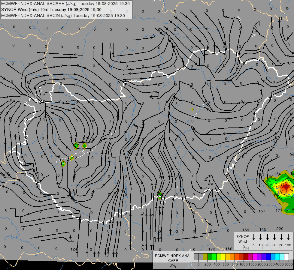
Task: Click the 20 m/s wind arrow in legend
Action: coord(268,237)
